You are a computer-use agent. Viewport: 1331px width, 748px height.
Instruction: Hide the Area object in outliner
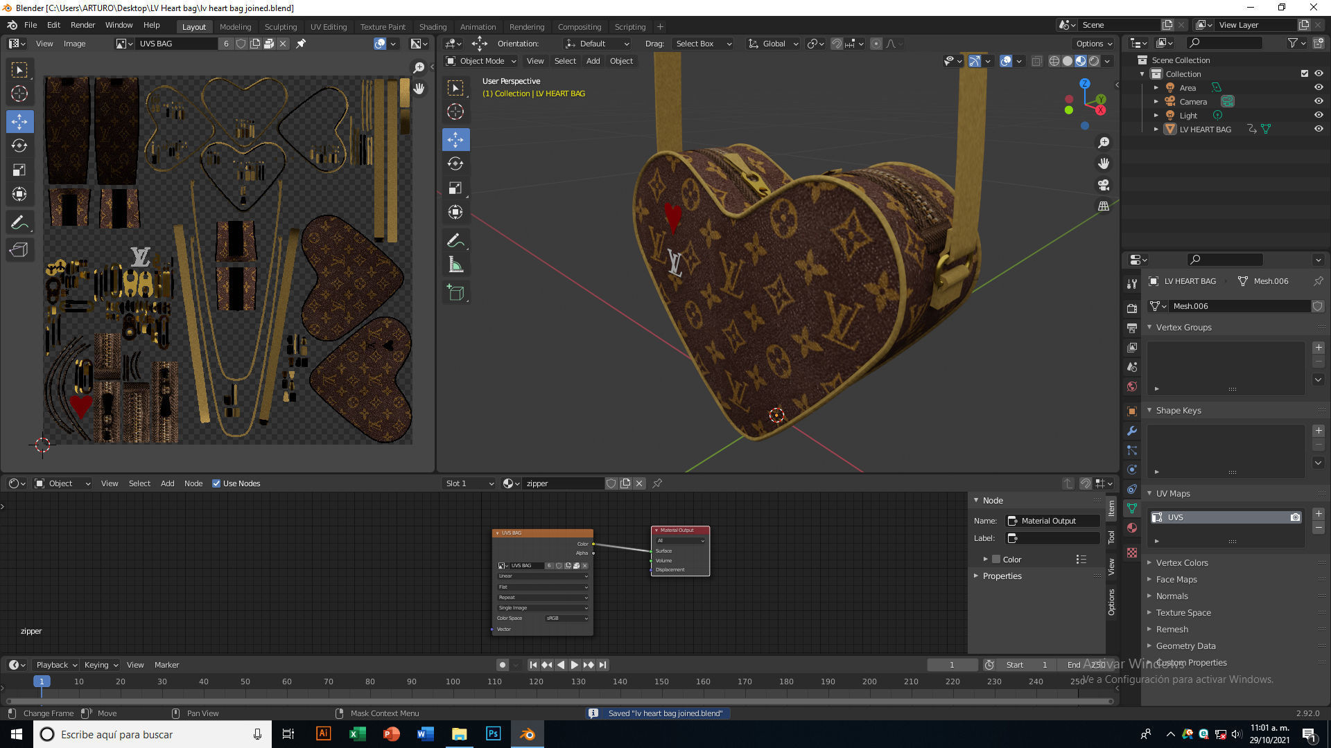tap(1319, 88)
